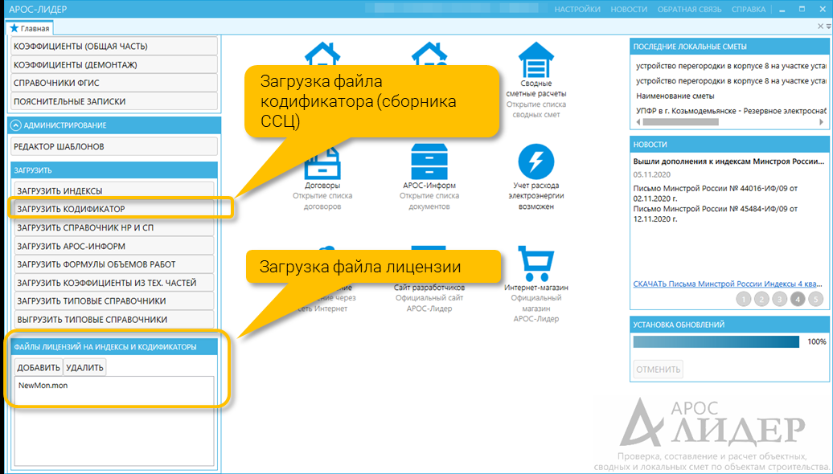The height and width of the screenshot is (474, 833).
Task: Open Редактор шаблонов
Action: tap(113, 146)
